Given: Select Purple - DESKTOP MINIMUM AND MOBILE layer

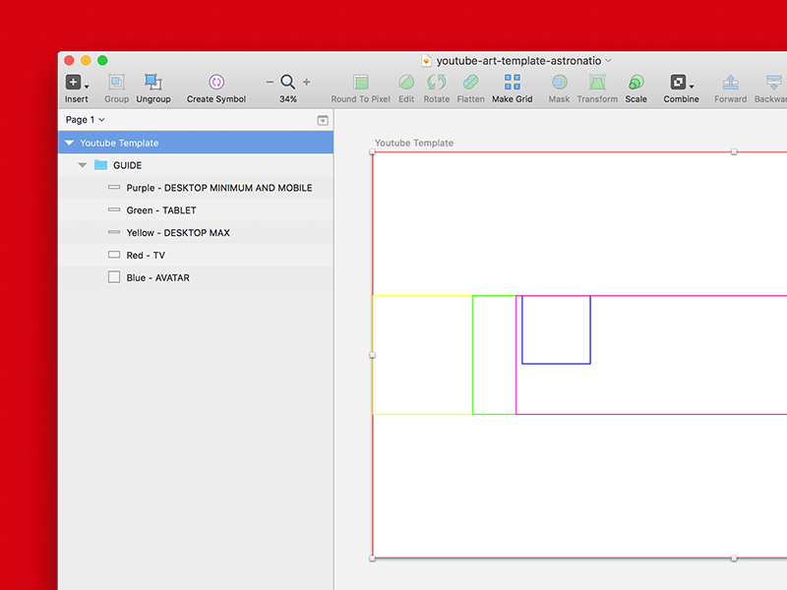Looking at the screenshot, I should click(x=196, y=188).
